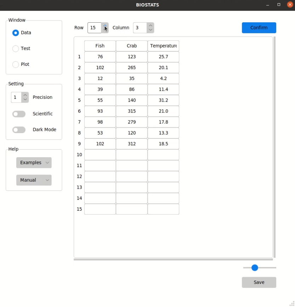Click Crab cell with value 312
Screen dimensions: 295x307
[x=132, y=144]
